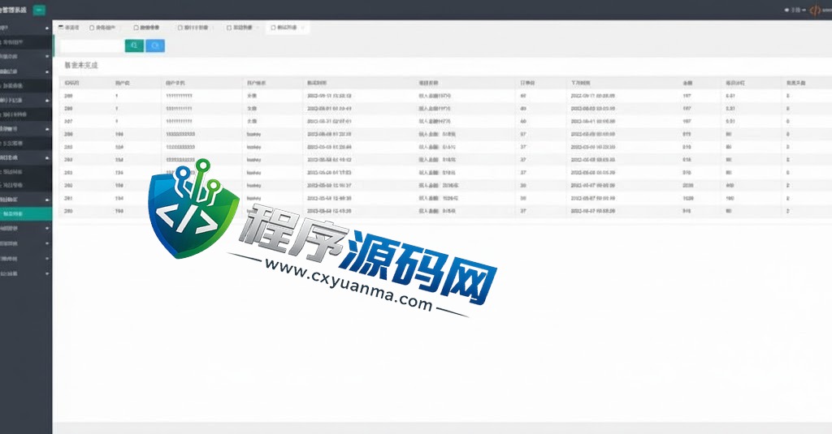Expand the bottom-most sidebar menu arrow
832x434 pixels.
point(46,274)
